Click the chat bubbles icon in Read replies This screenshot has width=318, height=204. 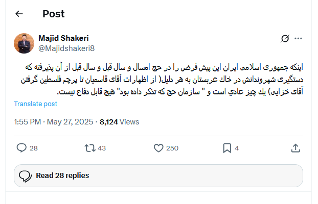(x=26, y=176)
